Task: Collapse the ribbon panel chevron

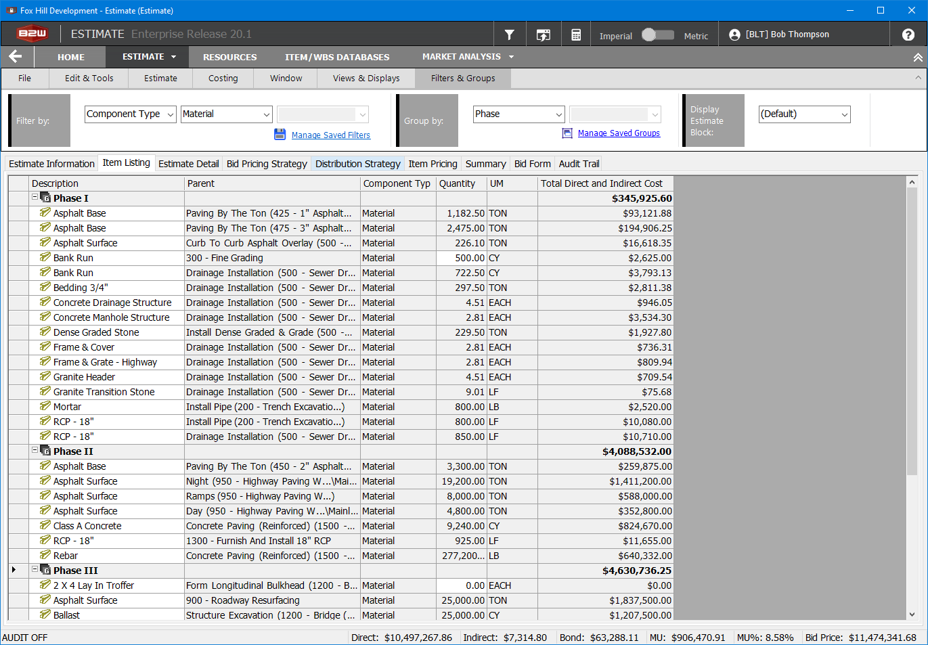Action: click(x=918, y=78)
